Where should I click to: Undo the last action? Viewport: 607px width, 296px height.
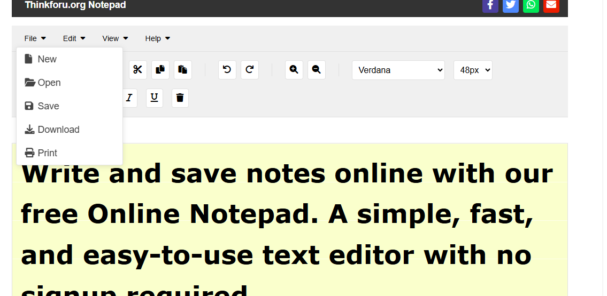click(227, 70)
